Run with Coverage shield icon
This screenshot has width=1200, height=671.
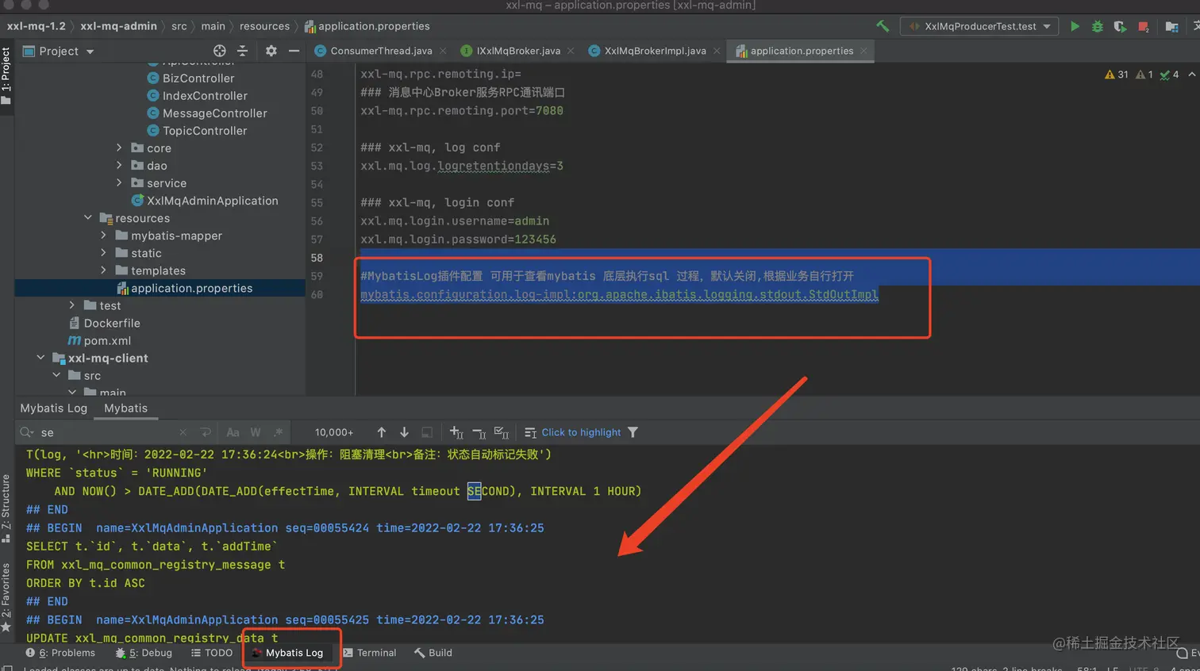(x=1120, y=26)
